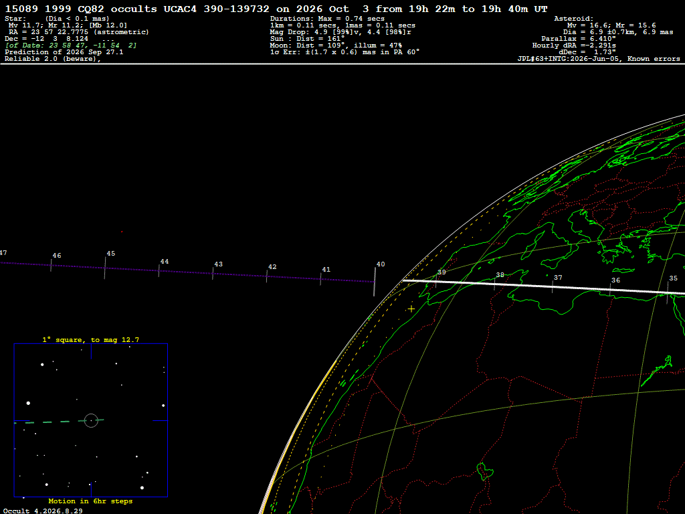Click the Asteroid Dia value line
The image size is (685, 514).
point(617,32)
